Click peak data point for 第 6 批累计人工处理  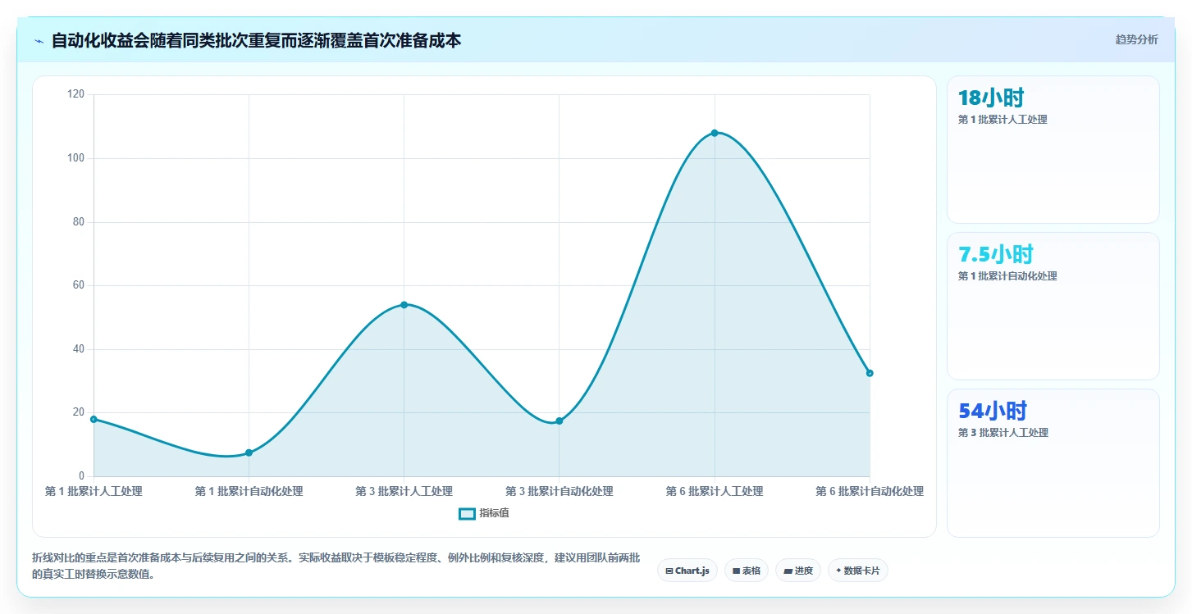pos(715,133)
